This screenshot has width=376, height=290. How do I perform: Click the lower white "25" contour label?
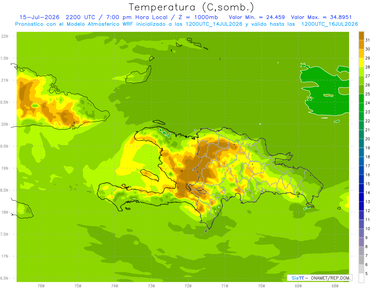tap(309, 99)
